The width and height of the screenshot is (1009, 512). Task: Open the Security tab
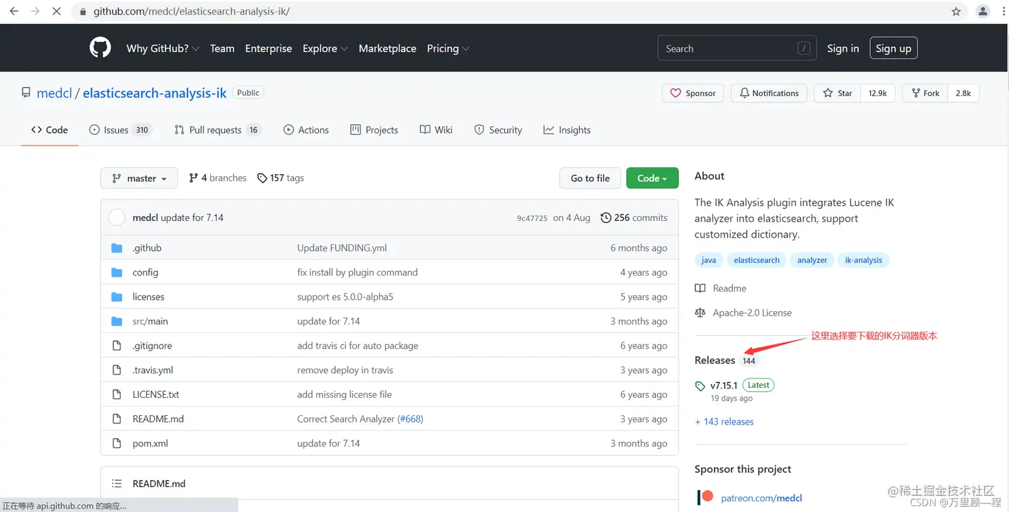point(498,130)
